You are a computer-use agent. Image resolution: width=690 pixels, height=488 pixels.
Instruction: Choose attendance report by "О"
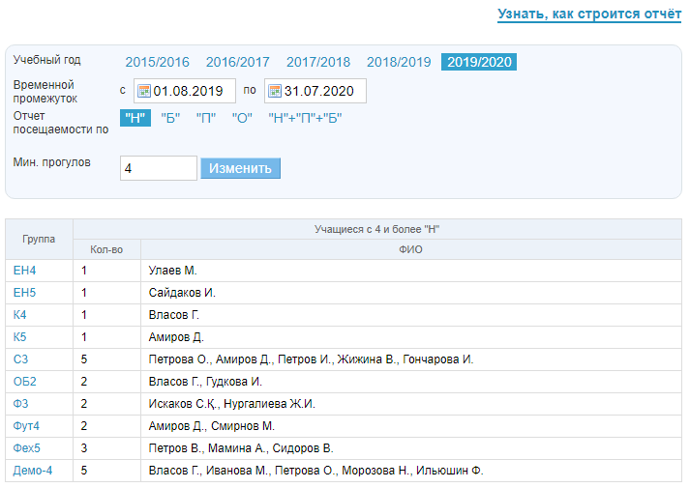242,118
